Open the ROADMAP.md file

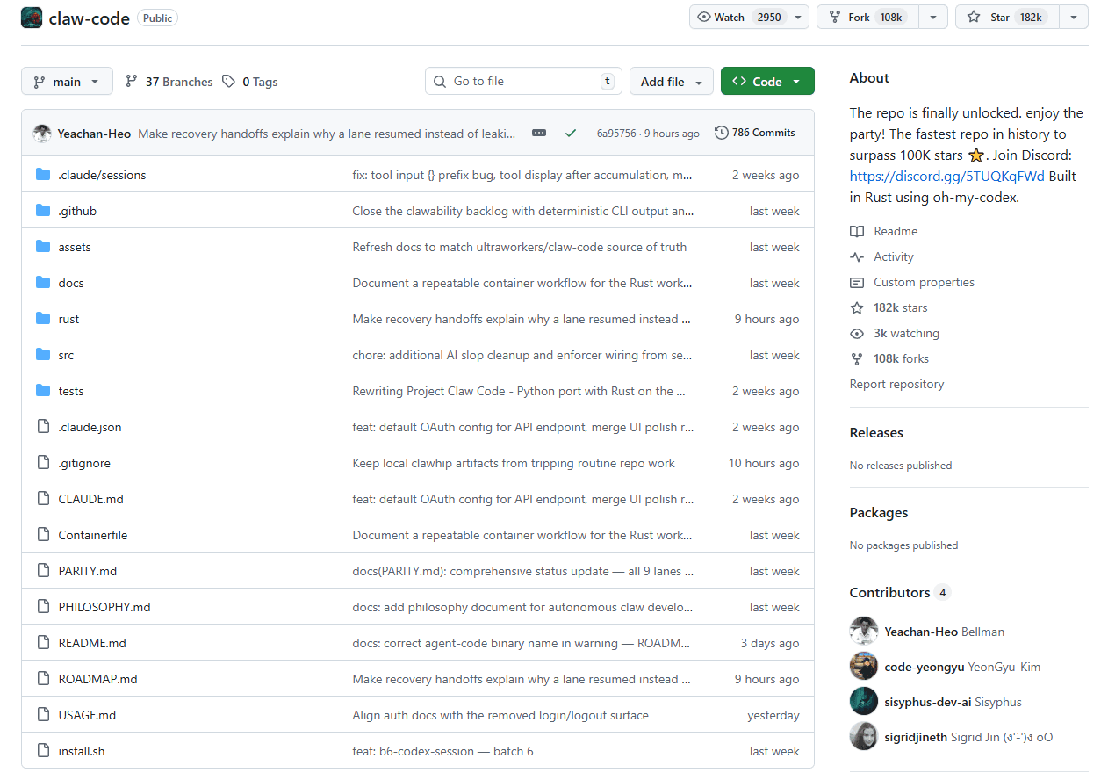pos(97,679)
